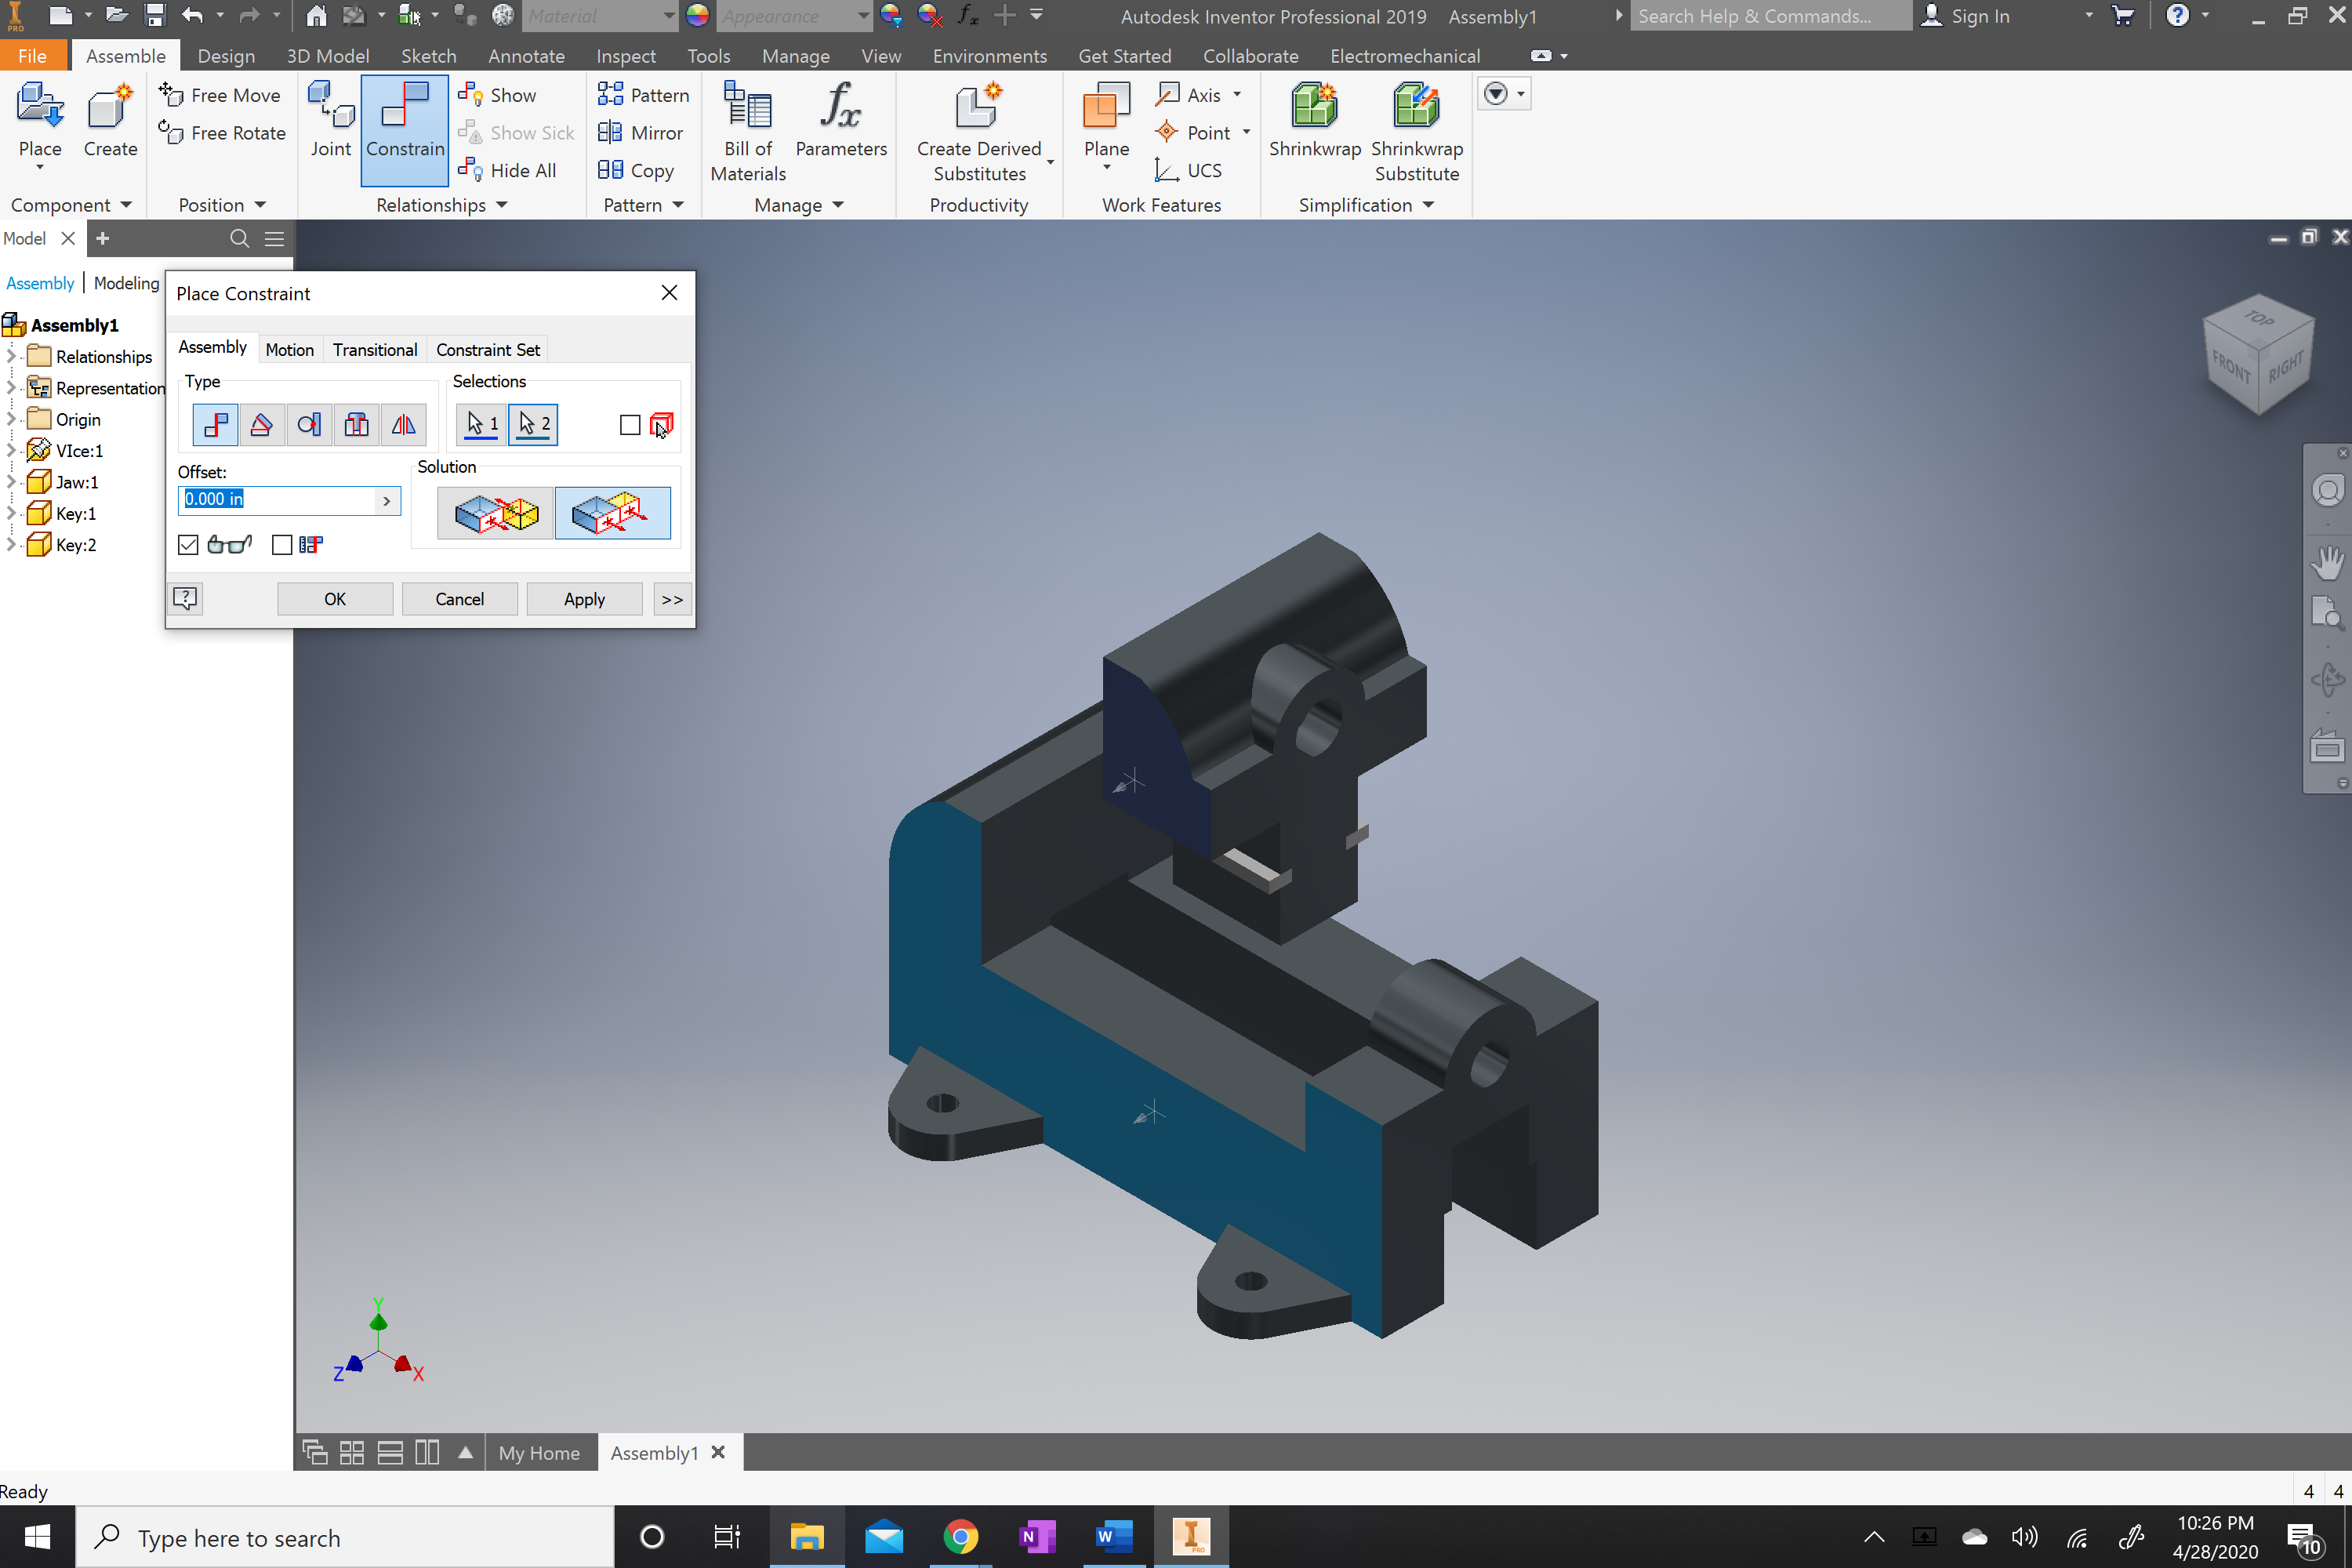Click OK in Place Constraint dialog
Image resolution: width=2352 pixels, height=1568 pixels.
[335, 599]
